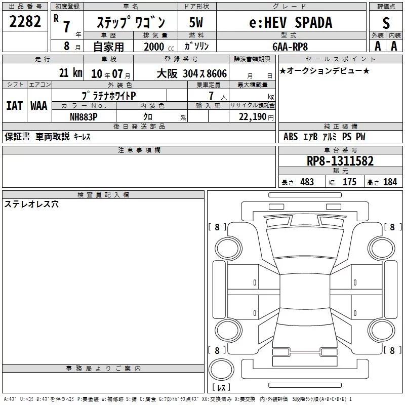Click 譲渡書類期限 header label
The width and height of the screenshot is (405, 405).
coord(252,59)
